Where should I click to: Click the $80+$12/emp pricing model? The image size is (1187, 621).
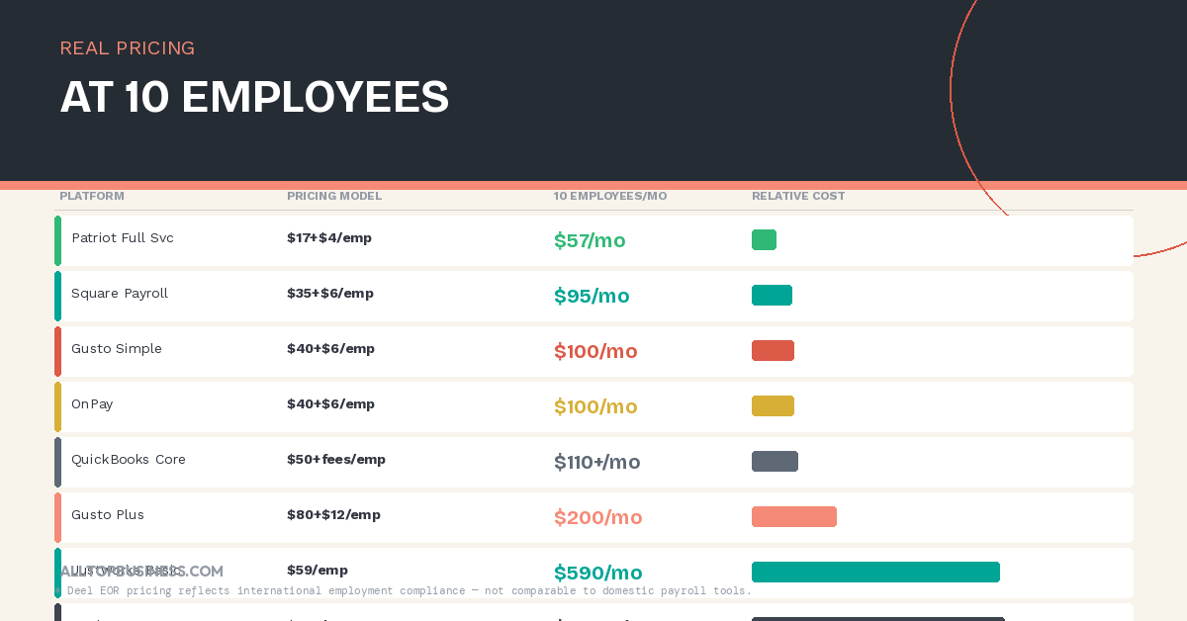tap(333, 515)
